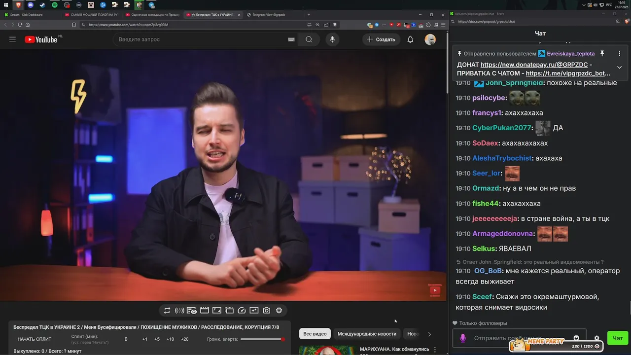Open a new browser tab
This screenshot has width=631, height=355.
point(309,15)
